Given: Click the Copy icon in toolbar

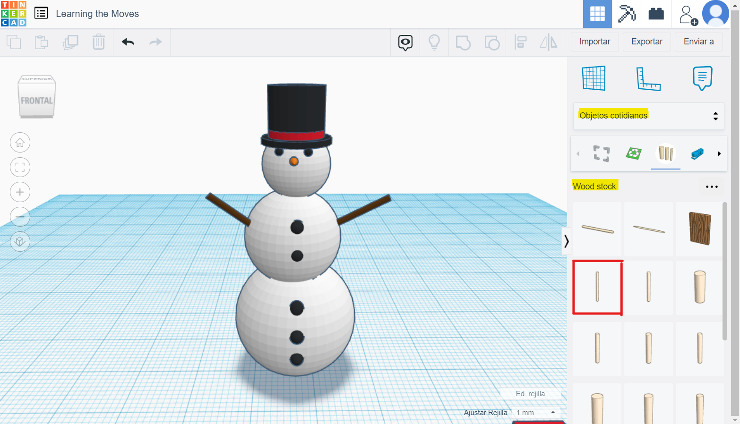Looking at the screenshot, I should [14, 42].
